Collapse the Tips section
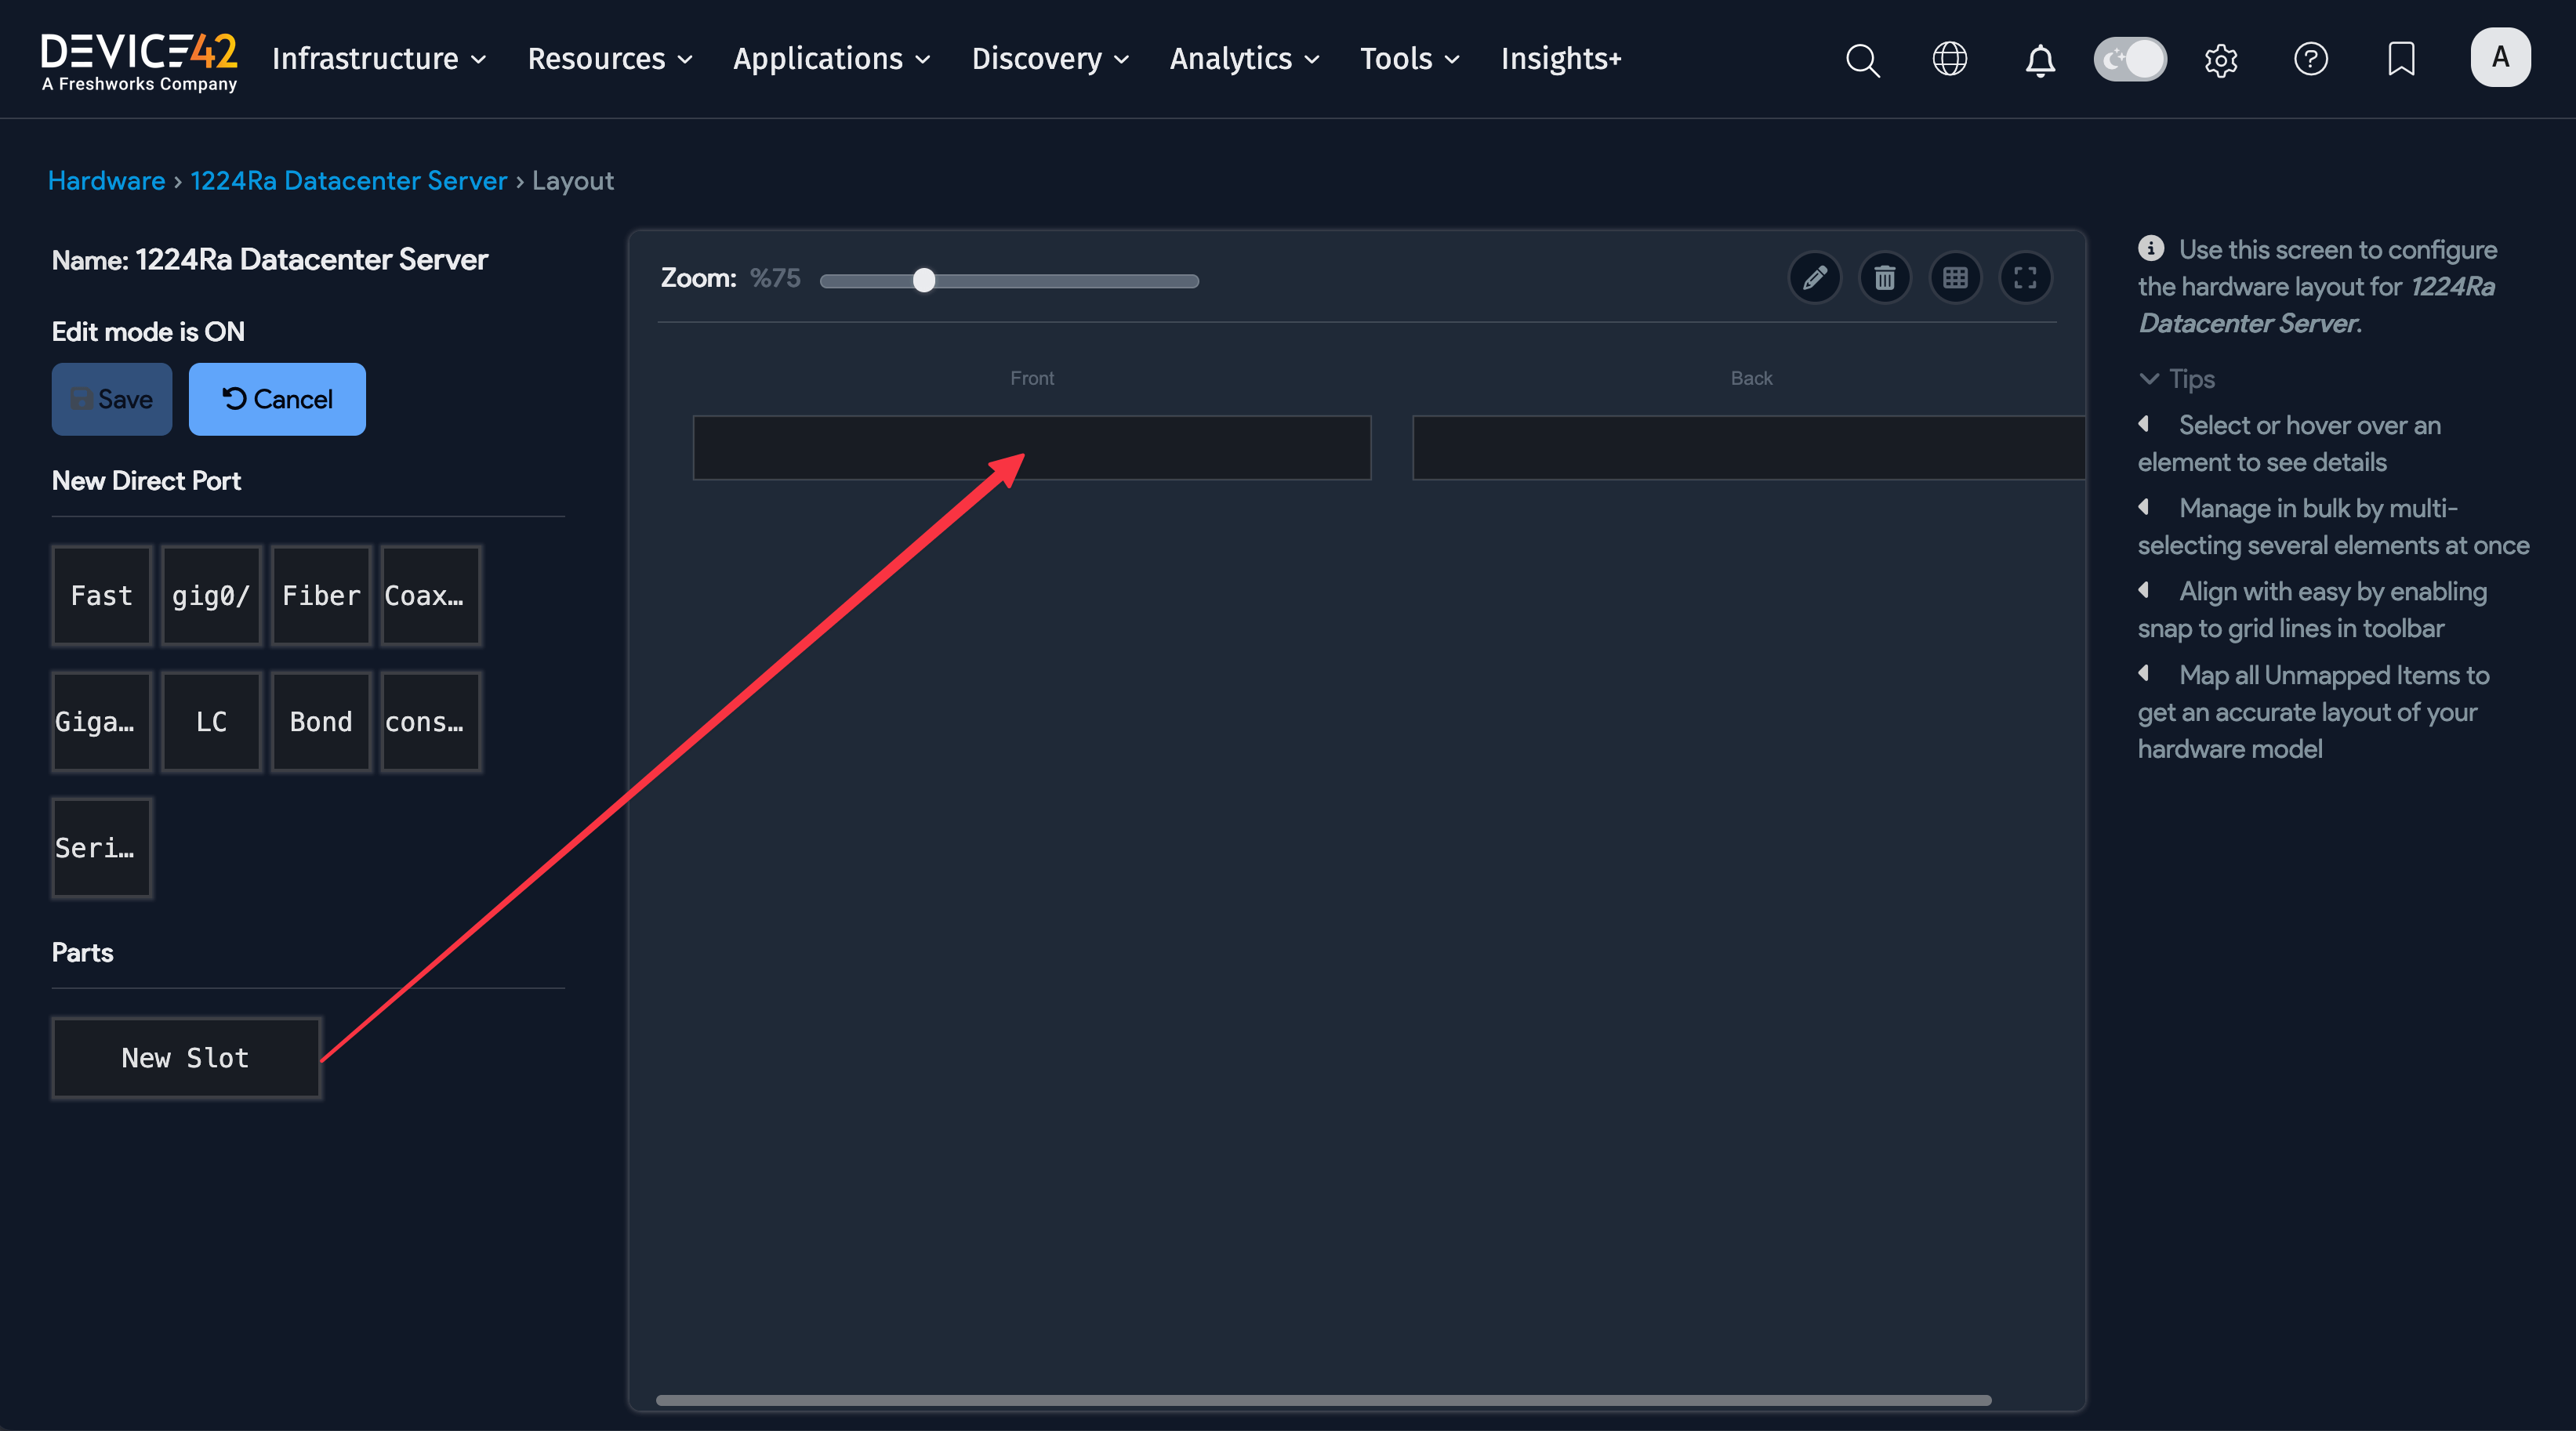The height and width of the screenshot is (1431, 2576). click(2177, 379)
